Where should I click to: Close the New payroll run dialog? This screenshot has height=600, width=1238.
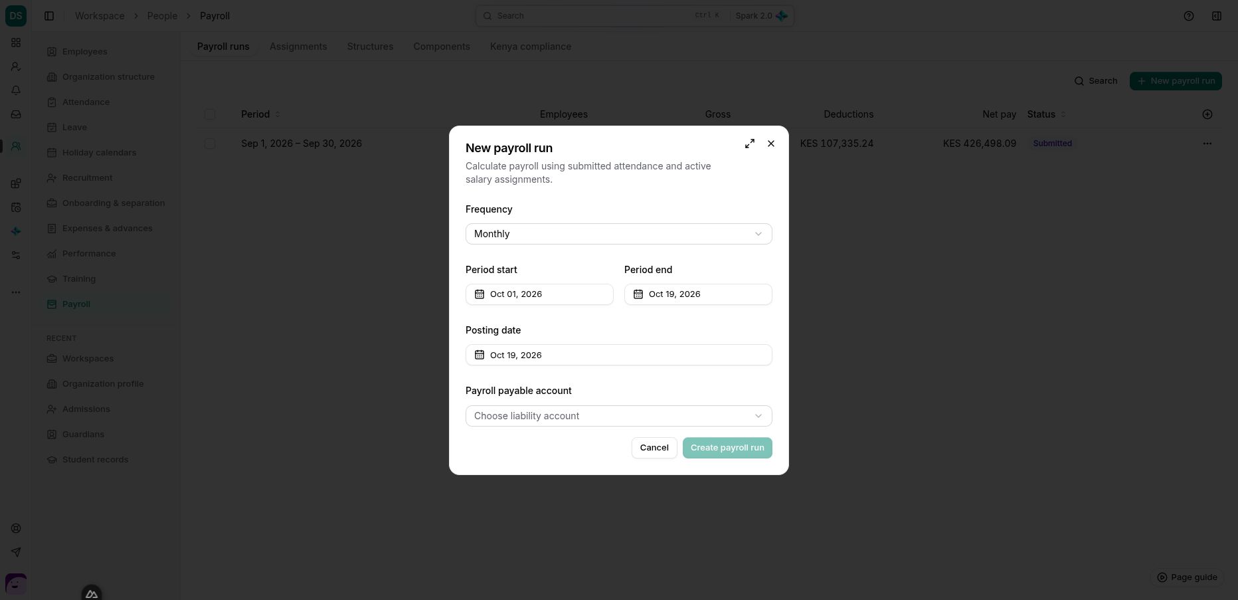pyautogui.click(x=771, y=144)
